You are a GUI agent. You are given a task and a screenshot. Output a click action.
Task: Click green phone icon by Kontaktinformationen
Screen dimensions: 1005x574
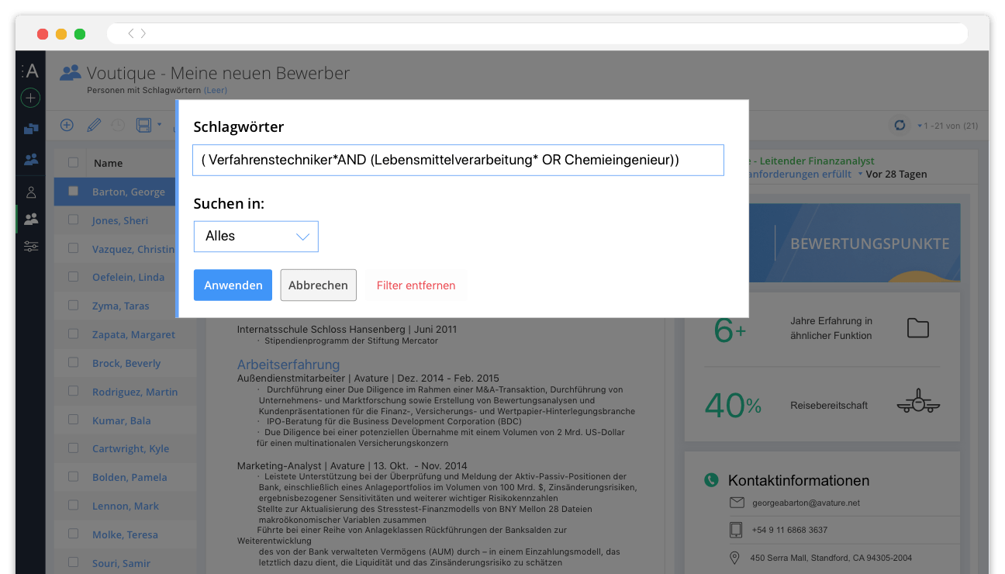[x=711, y=480]
